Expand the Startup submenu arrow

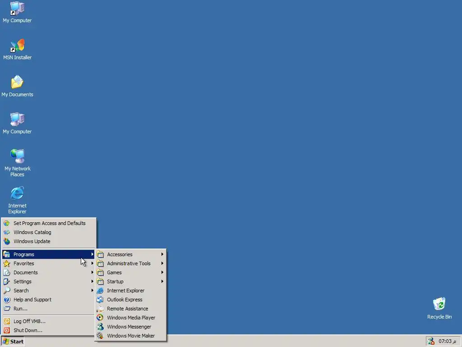[x=162, y=281]
